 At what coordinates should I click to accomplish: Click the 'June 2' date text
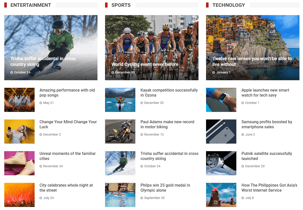click(x=250, y=135)
